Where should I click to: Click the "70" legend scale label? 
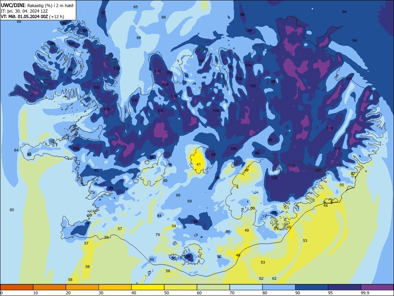coord(232,293)
